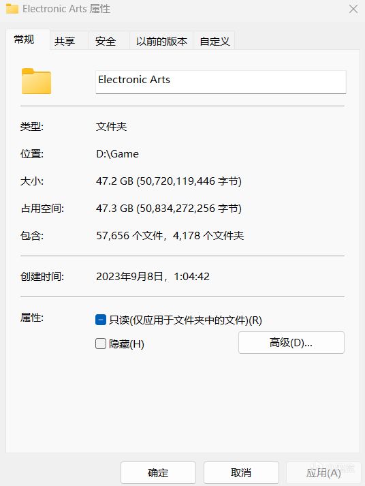
Task: Click the 取消 cancel button
Action: coord(241,472)
